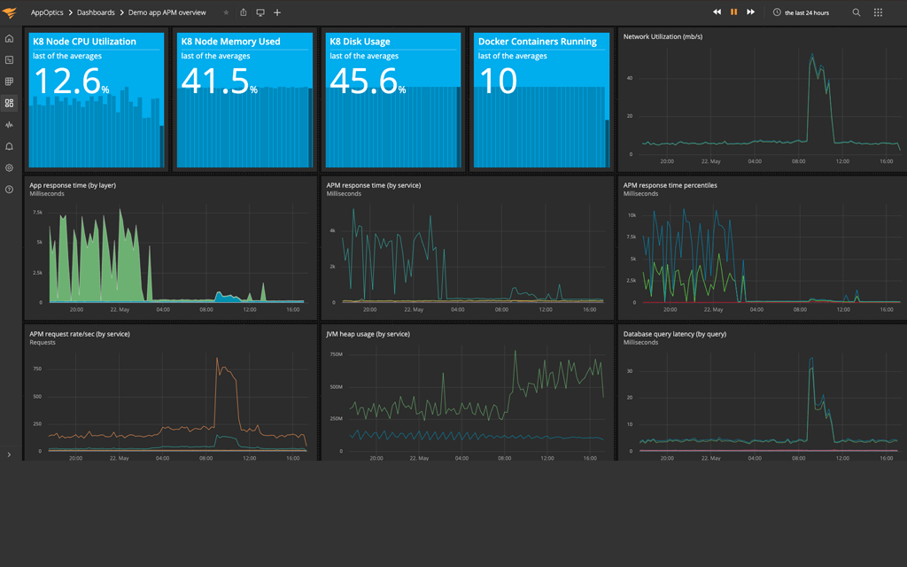This screenshot has width=907, height=567.
Task: Open the Alerts bell icon
Action: coord(9,146)
